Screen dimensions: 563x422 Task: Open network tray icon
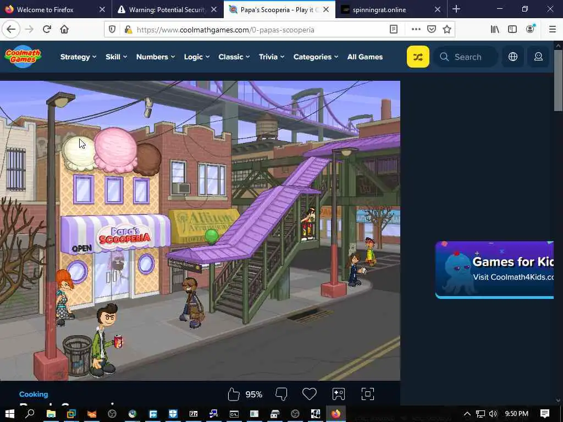coord(480,414)
